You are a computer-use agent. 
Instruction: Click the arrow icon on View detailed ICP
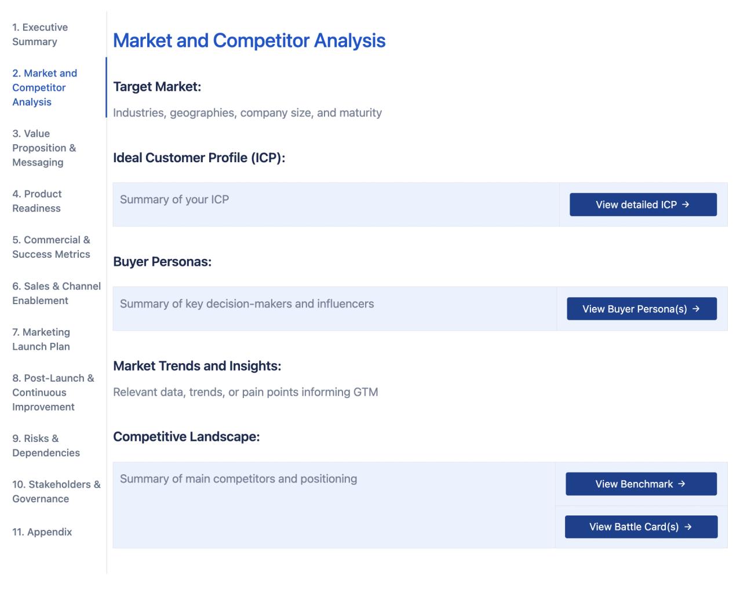(684, 204)
